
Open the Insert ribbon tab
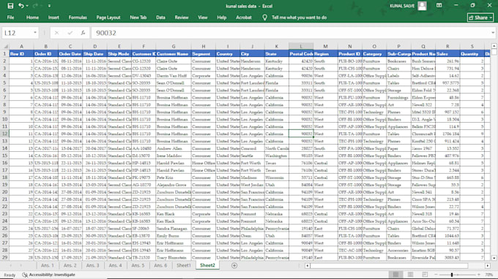(53, 18)
